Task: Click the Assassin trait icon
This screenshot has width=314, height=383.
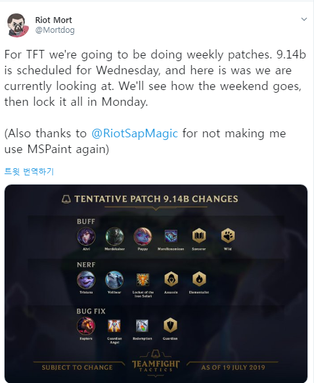Action: (x=171, y=279)
